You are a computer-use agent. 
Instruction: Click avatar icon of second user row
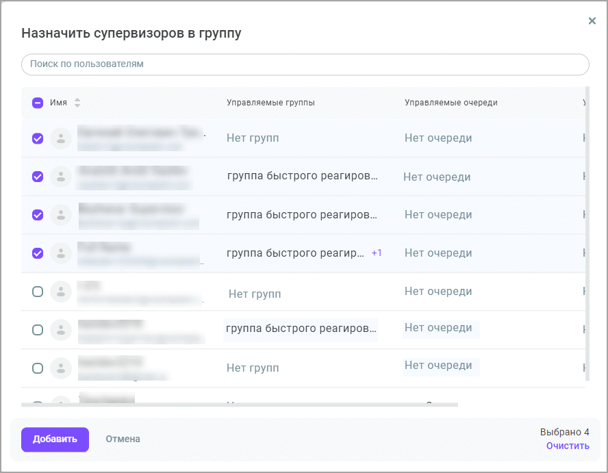click(61, 177)
